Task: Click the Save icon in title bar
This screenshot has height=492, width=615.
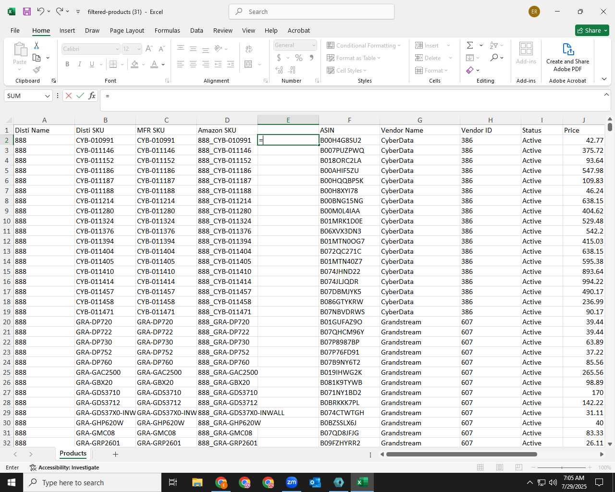Action: click(x=27, y=12)
